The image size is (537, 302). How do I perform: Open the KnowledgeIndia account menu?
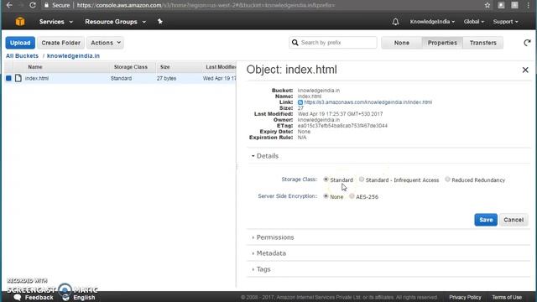pyautogui.click(x=432, y=22)
